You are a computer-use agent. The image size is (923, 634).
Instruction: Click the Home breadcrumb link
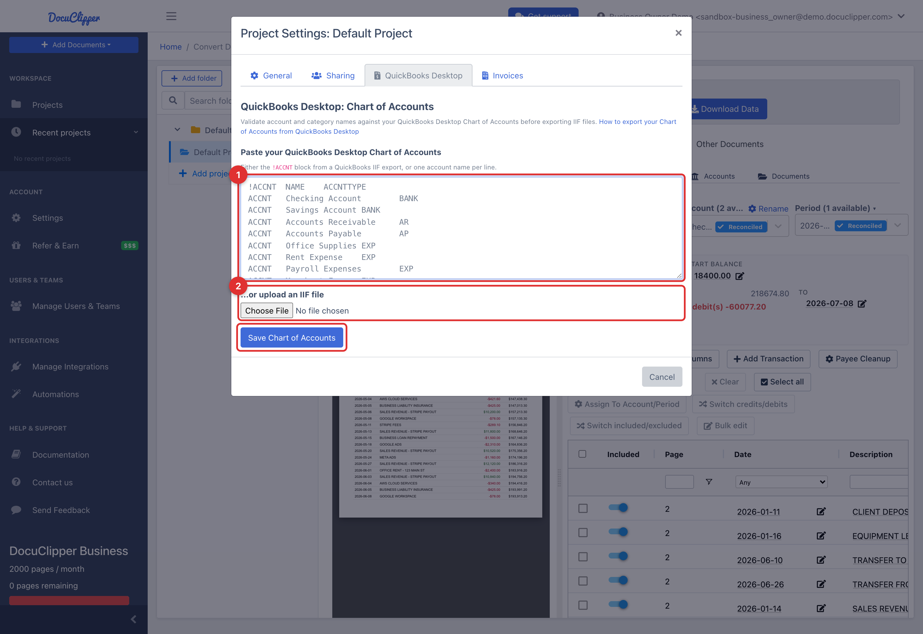pyautogui.click(x=170, y=47)
